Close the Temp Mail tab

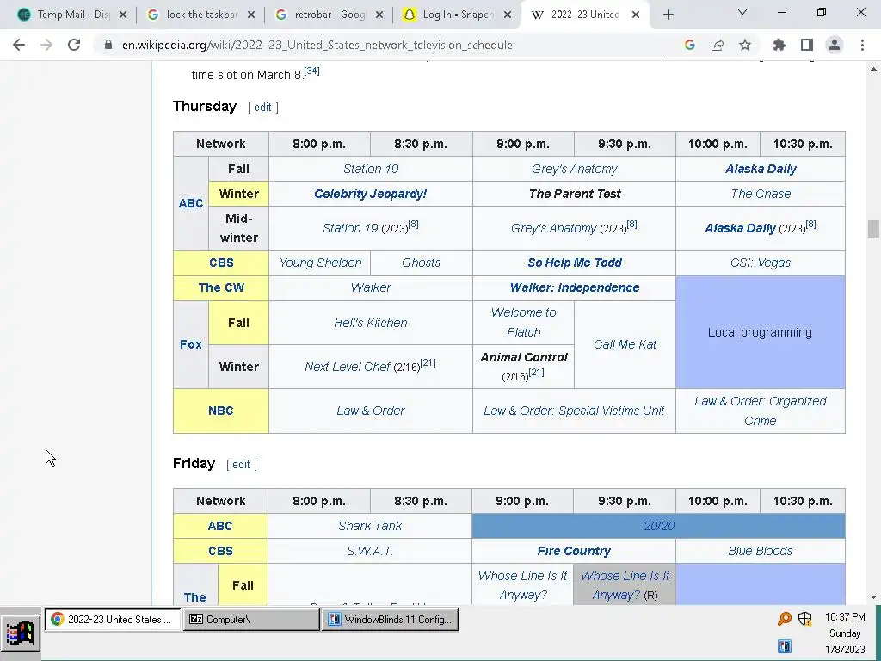coord(123,15)
